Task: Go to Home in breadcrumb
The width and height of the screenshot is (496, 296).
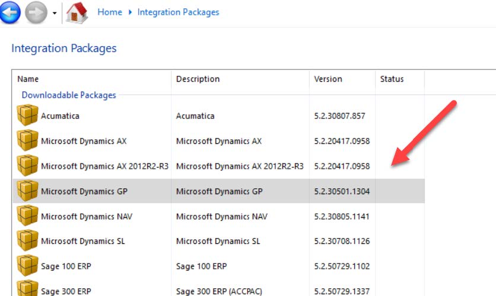Action: tap(109, 12)
